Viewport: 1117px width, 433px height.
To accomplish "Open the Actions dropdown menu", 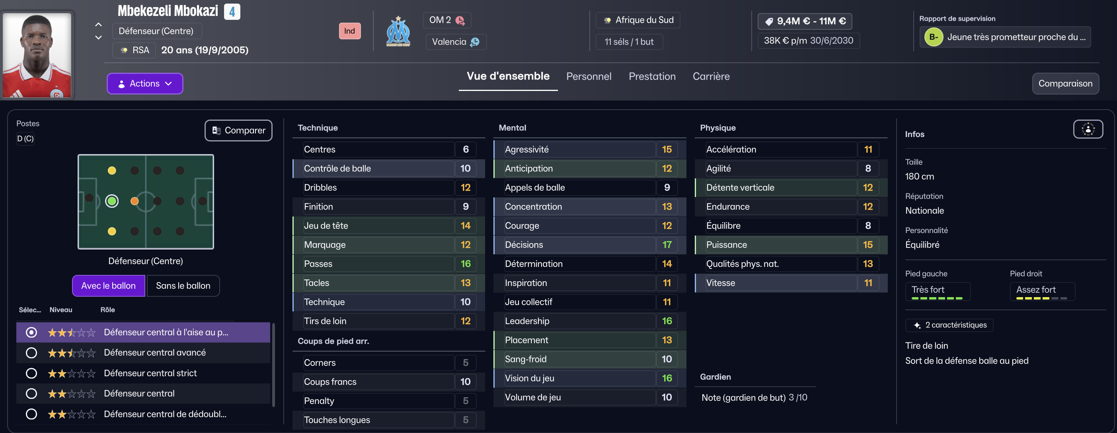I will click(x=145, y=83).
